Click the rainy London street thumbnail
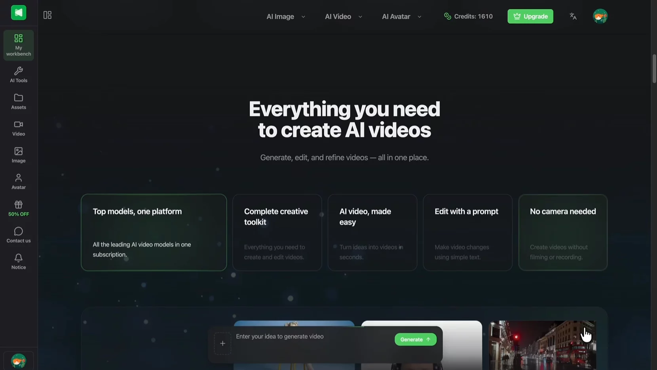657x370 pixels. (542, 345)
